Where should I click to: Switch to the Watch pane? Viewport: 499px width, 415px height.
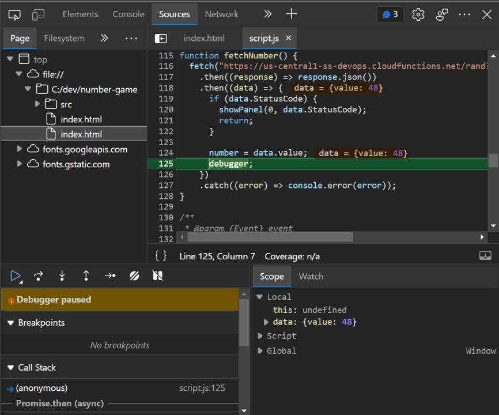(311, 277)
